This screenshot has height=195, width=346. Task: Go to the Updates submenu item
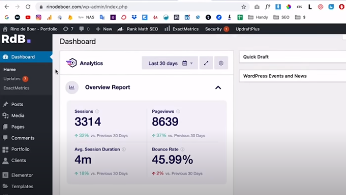12,79
